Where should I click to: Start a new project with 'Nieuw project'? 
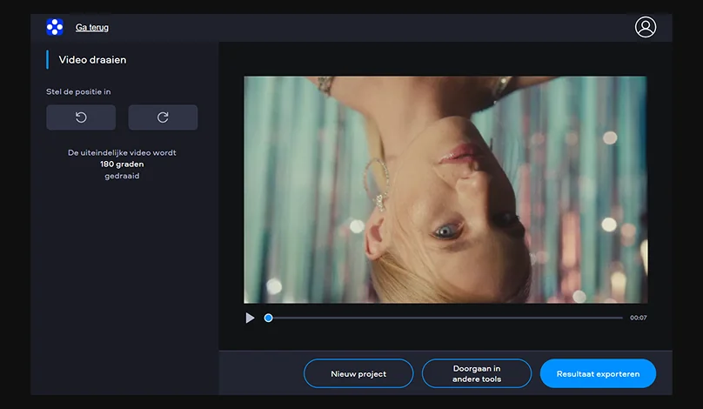[x=358, y=373]
